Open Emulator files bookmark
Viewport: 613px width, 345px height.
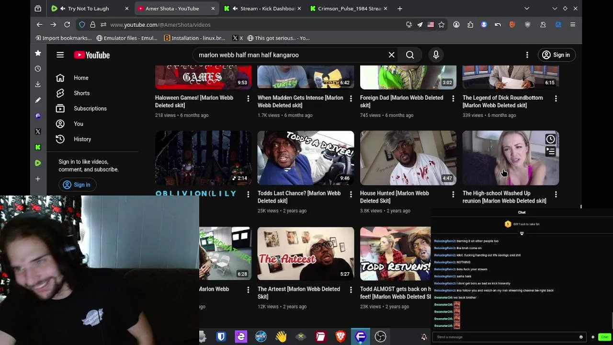pos(127,38)
